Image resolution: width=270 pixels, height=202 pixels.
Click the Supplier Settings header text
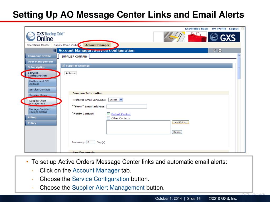tap(78, 65)
